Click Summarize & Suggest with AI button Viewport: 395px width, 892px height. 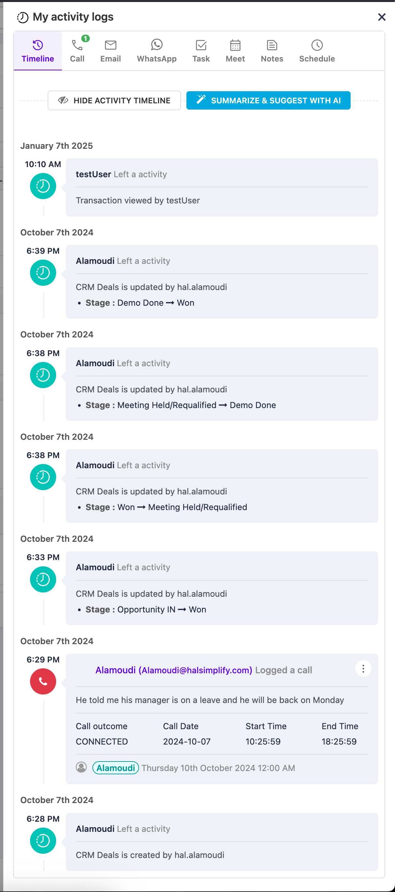(268, 100)
